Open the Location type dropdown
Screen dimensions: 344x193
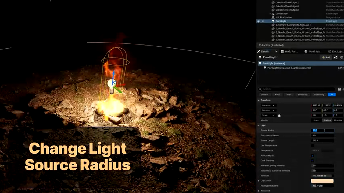[x=268, y=105]
